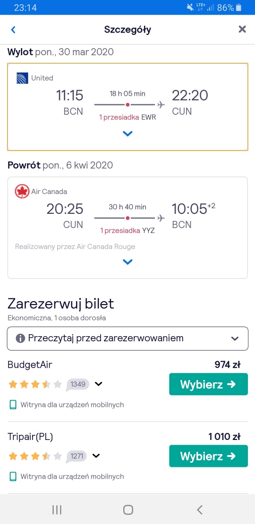Close the Szczegóły details screen
The image size is (255, 524).
coord(242,29)
